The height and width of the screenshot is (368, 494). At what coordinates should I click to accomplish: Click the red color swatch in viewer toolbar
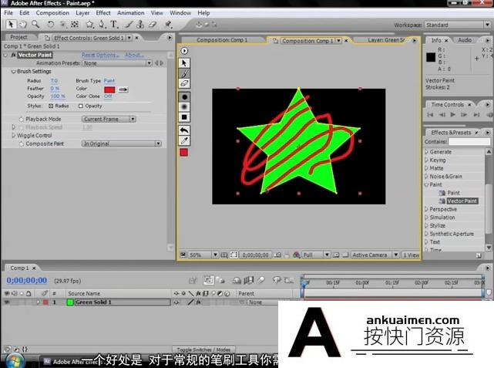click(x=184, y=153)
